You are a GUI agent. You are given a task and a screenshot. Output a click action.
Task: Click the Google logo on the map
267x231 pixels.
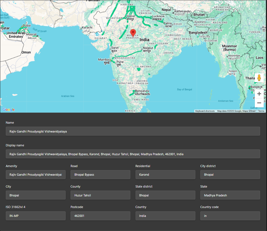(9, 110)
